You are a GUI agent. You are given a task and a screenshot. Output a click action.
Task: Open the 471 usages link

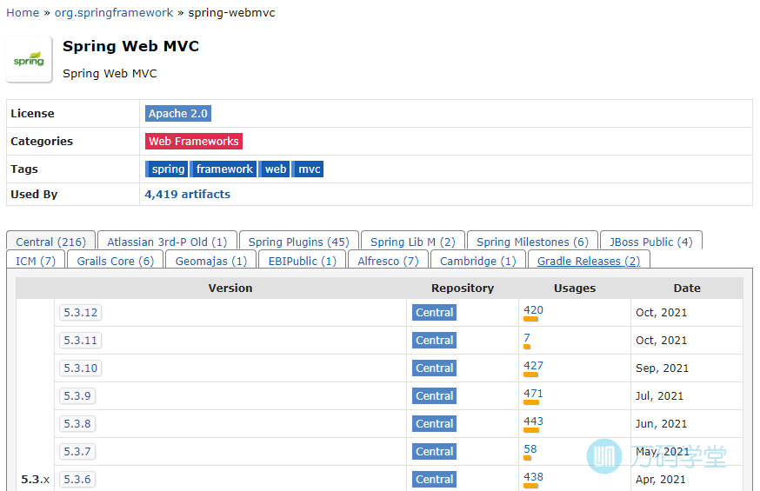tap(532, 394)
